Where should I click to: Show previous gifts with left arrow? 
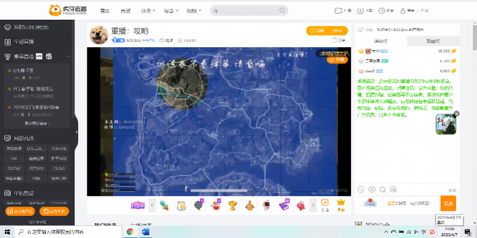[x=153, y=205]
